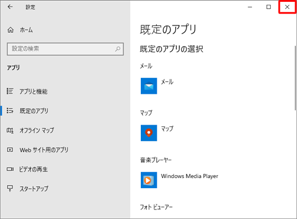
Task: Open オフライン マップ page
Action: pos(37,130)
